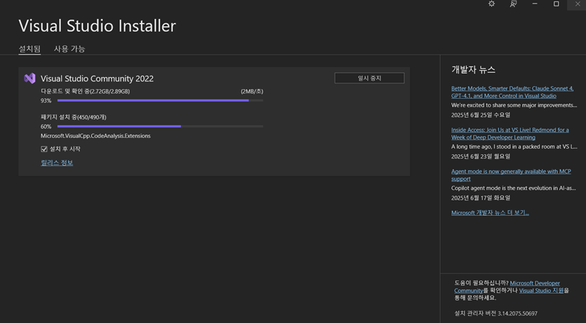Click the package install progress bar at 60%

pos(160,126)
